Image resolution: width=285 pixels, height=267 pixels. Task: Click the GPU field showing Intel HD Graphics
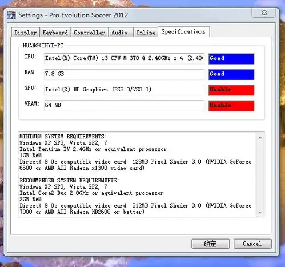pos(124,90)
